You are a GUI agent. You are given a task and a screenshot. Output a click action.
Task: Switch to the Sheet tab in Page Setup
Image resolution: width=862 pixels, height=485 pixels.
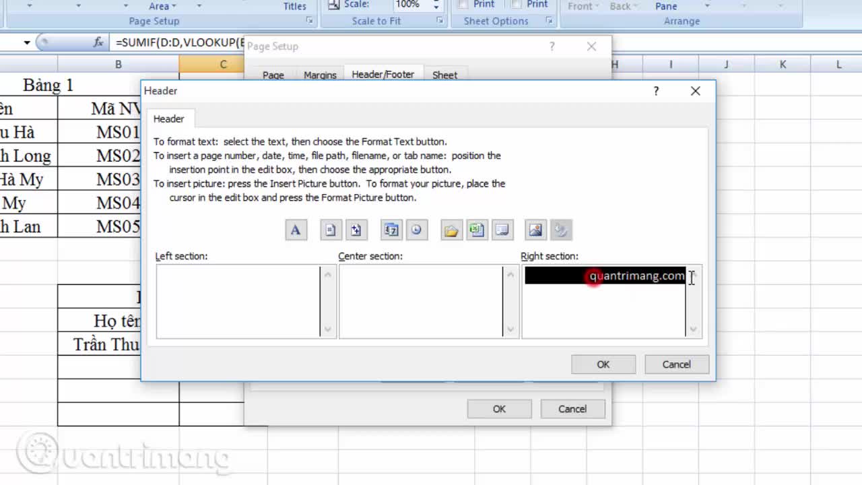point(444,75)
